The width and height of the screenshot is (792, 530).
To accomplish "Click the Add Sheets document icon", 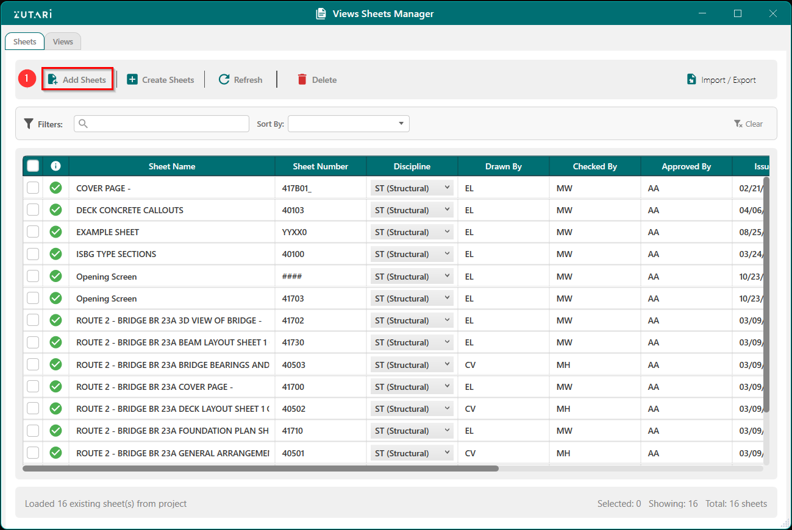I will pos(53,80).
